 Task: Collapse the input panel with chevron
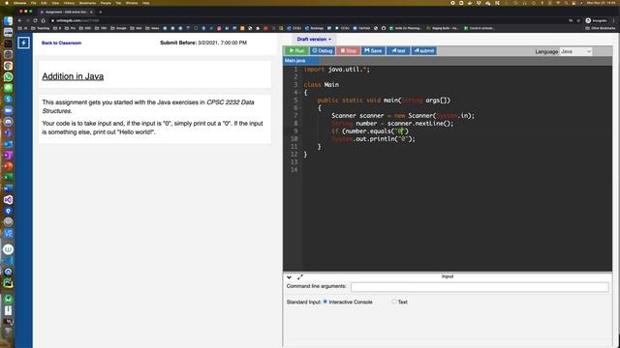(x=289, y=277)
